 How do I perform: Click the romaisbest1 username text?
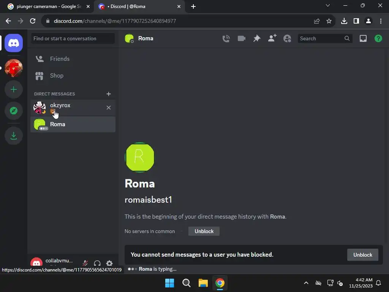148,200
